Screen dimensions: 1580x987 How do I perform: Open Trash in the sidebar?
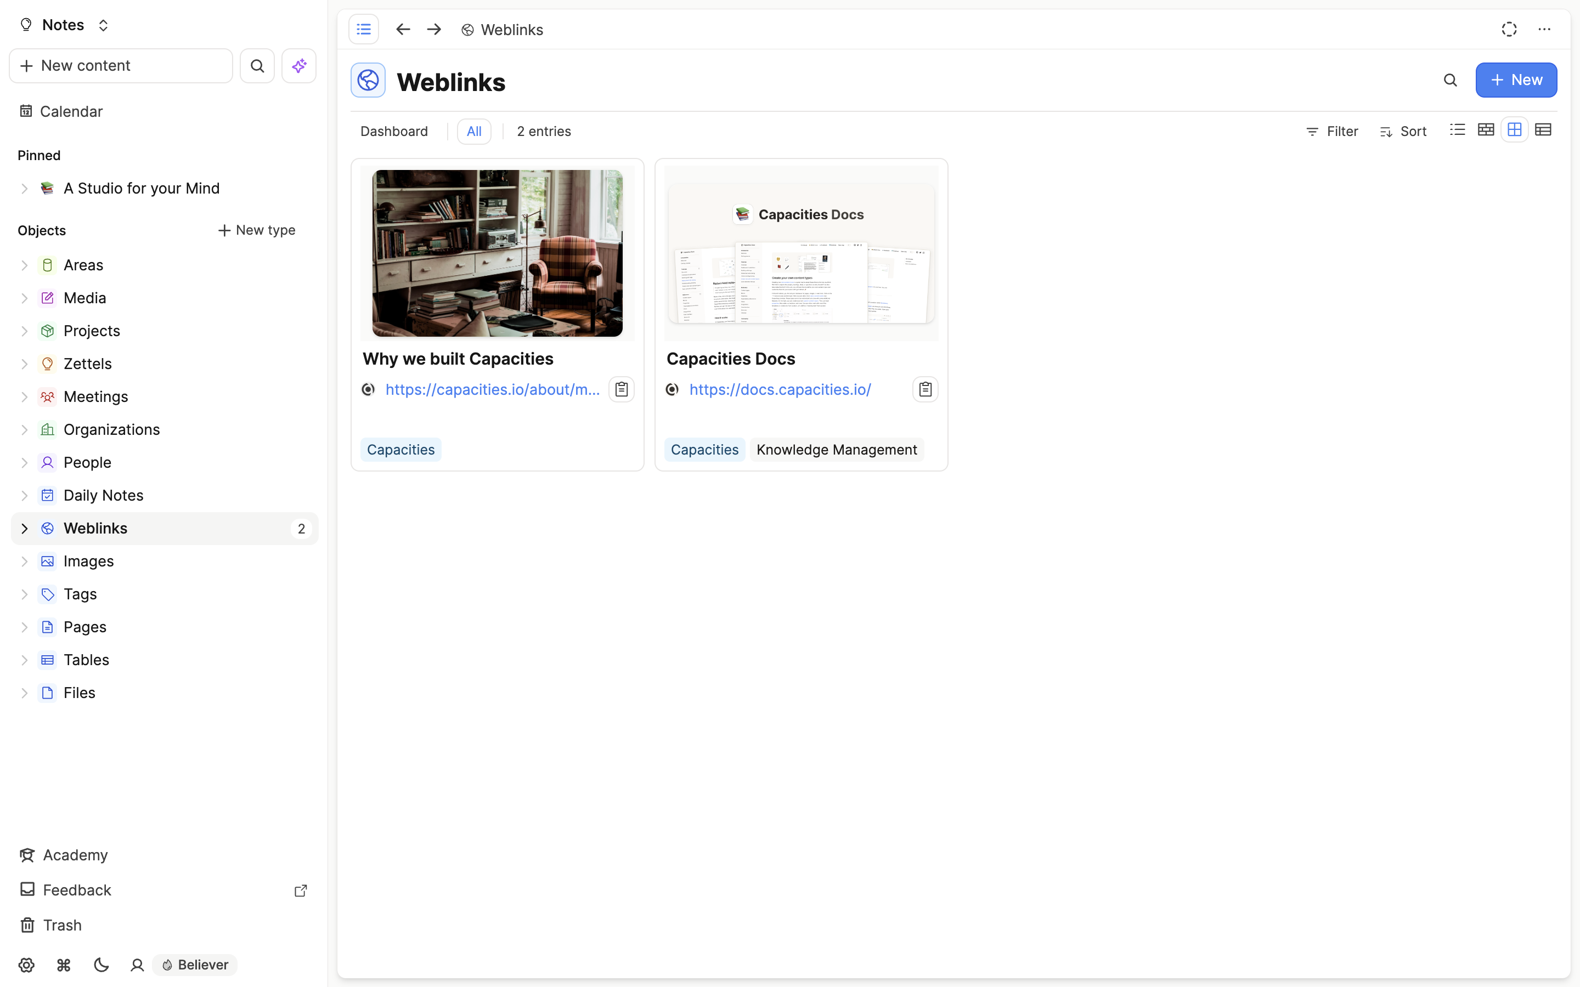[51, 925]
